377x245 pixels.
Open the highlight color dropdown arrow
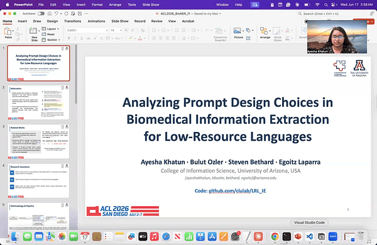click(135, 38)
